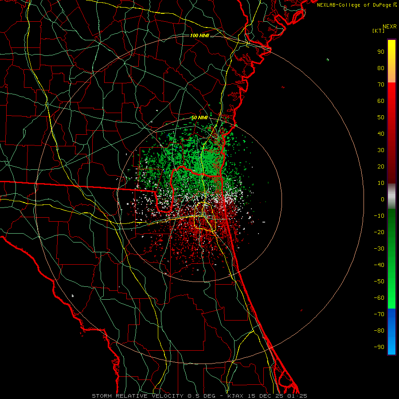Click the -70 value on the velocity scale
This screenshot has height=399, width=399.
point(379,314)
